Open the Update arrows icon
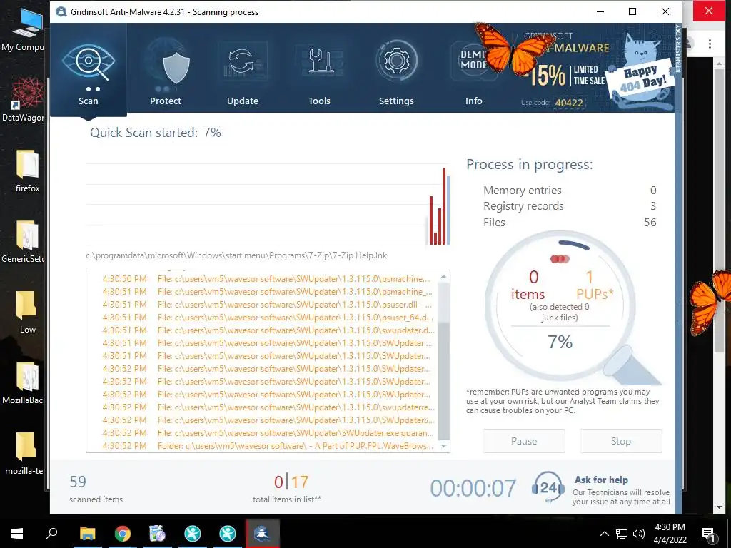The height and width of the screenshot is (548, 731). (x=242, y=62)
